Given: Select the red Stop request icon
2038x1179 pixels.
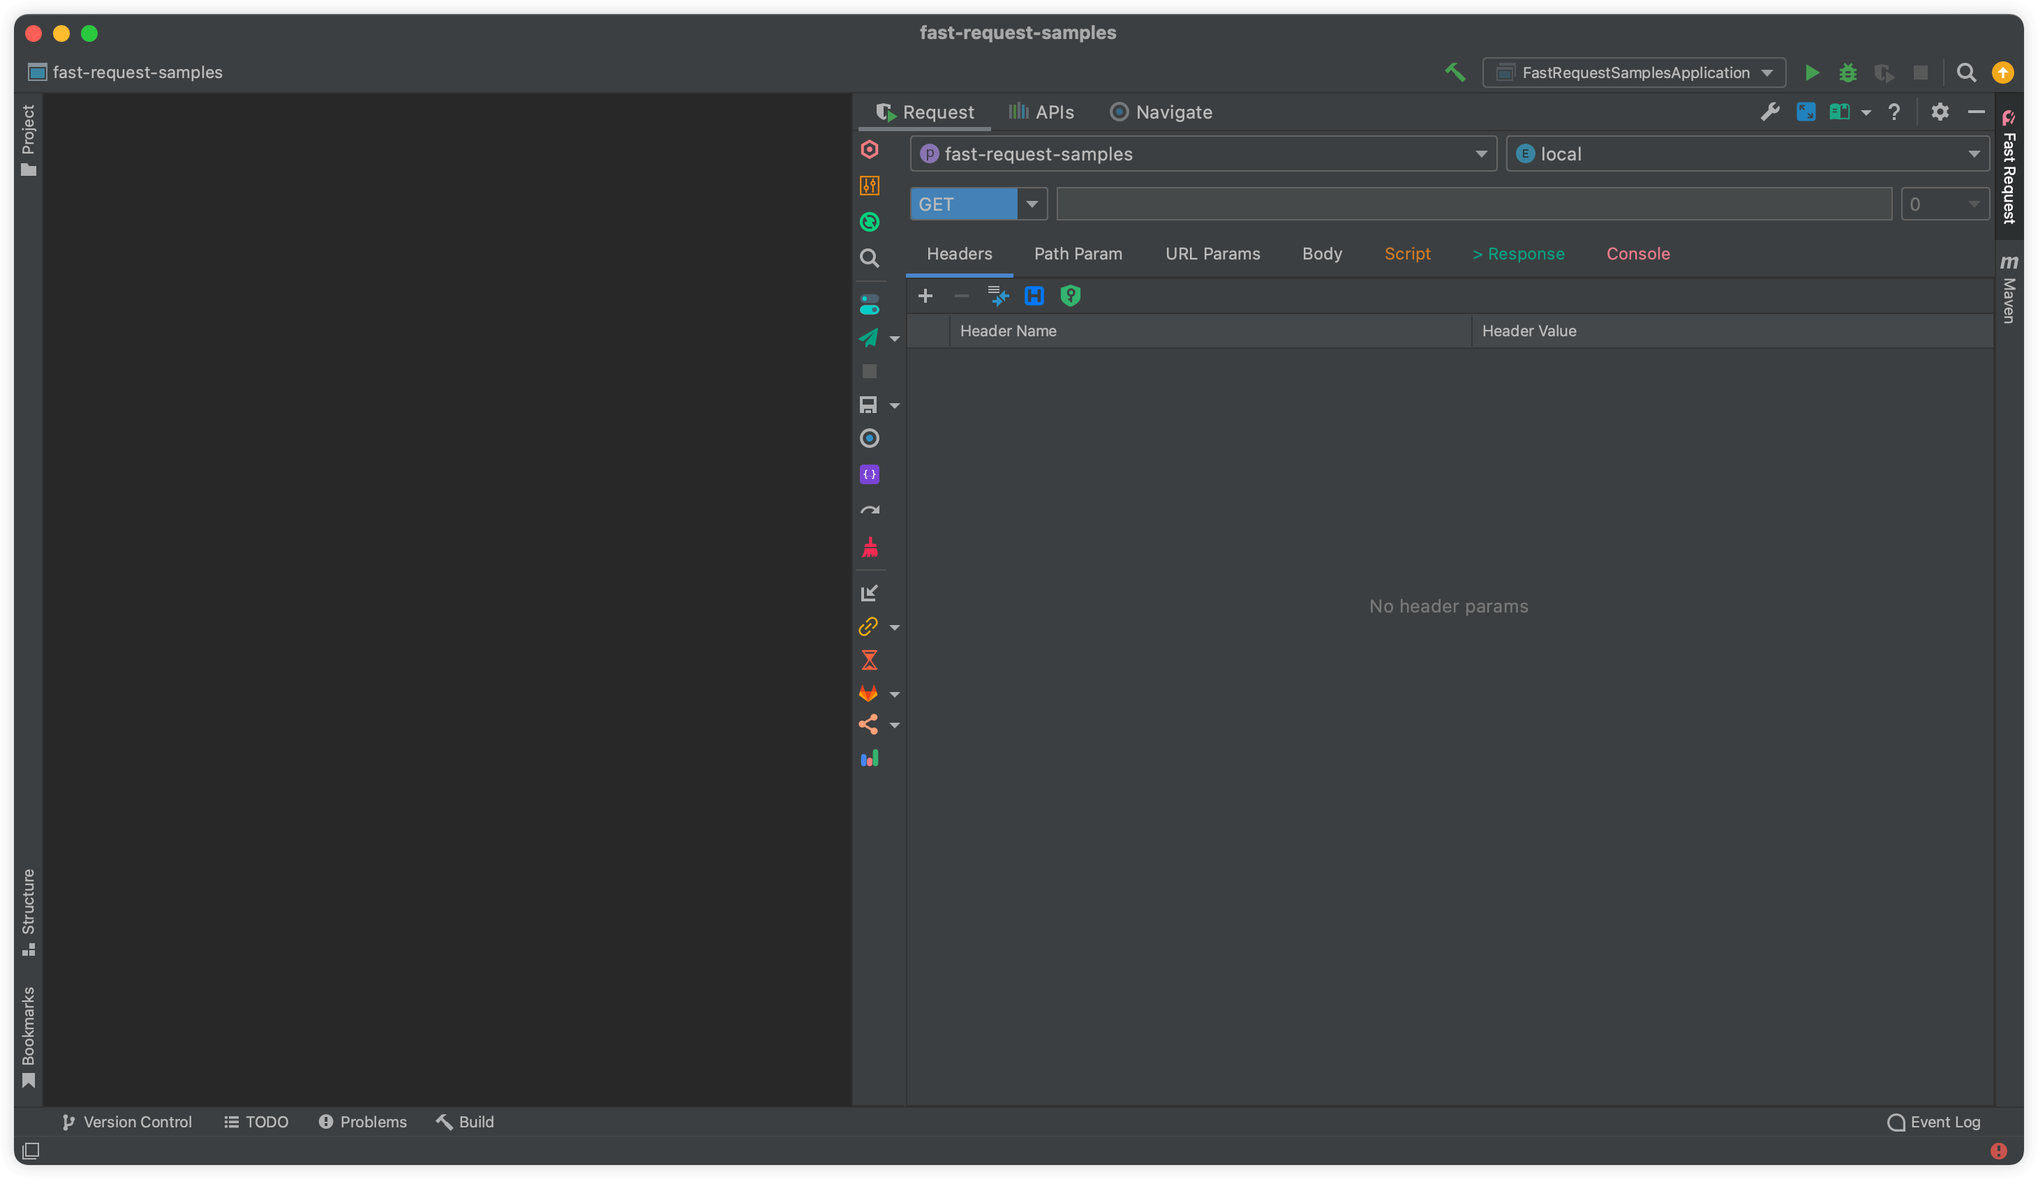Looking at the screenshot, I should [x=870, y=371].
